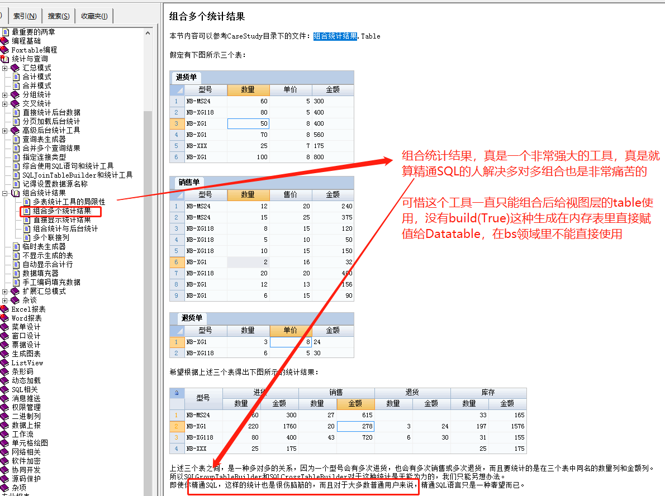The width and height of the screenshot is (665, 496).
Task: Click the book icon beside 高级后台统计工具
Action: (x=15, y=130)
